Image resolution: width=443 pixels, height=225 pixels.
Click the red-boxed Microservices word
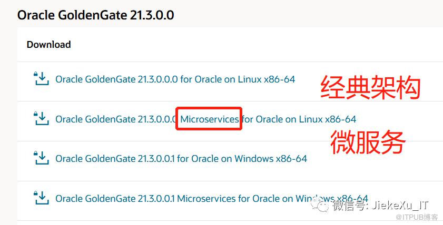pos(209,119)
